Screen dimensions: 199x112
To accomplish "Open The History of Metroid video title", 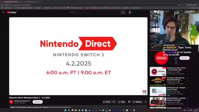I will coord(176,79).
